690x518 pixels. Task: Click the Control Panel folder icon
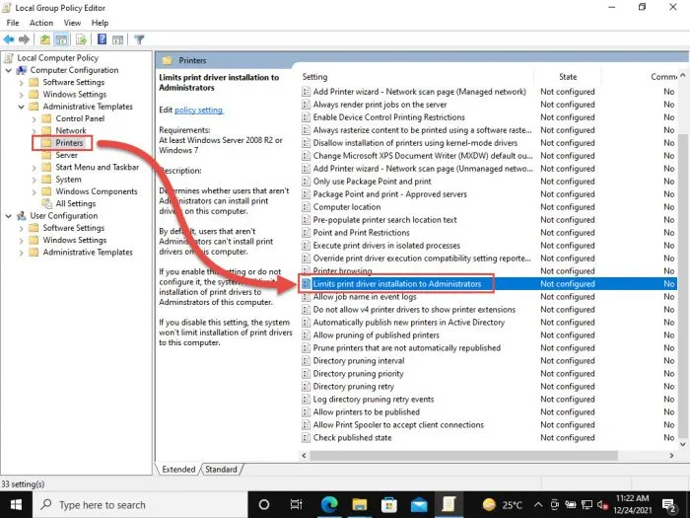tap(46, 118)
